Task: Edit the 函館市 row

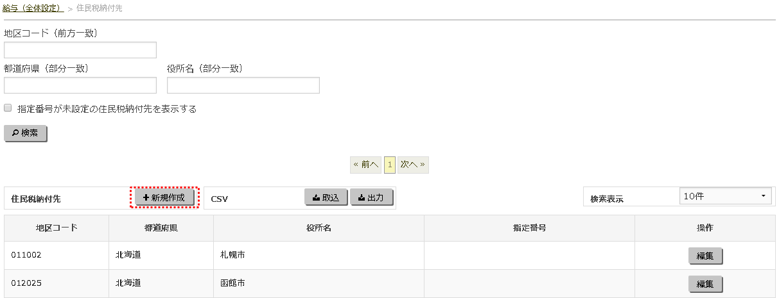Action: tap(705, 284)
